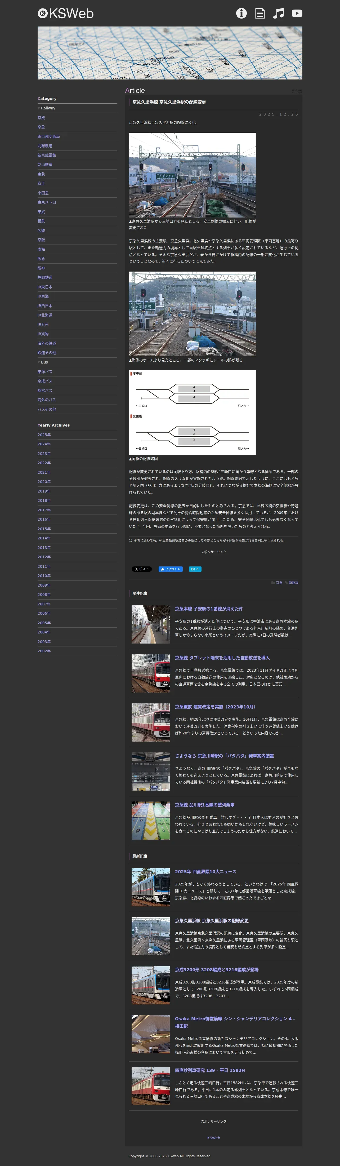
Task: Open article 京急線 品川駅1番線の整列乗車
Action: point(205,805)
